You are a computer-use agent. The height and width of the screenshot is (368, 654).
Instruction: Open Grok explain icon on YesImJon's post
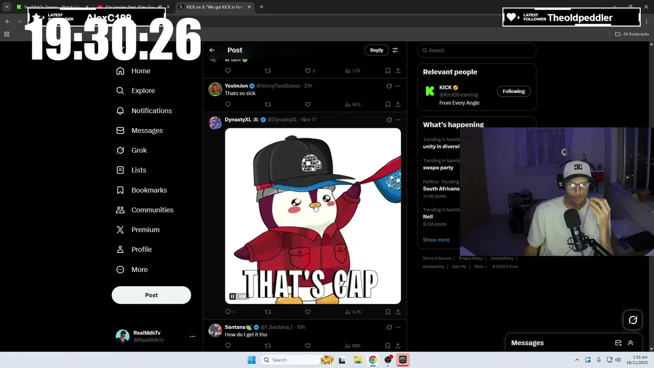click(x=389, y=86)
